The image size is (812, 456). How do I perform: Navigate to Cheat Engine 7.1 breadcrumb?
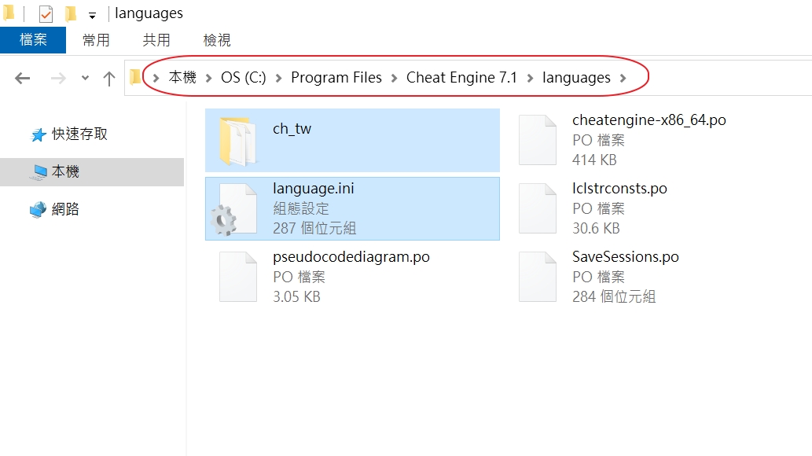(x=461, y=77)
